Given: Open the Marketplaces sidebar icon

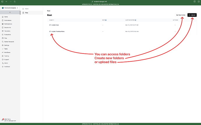Looking at the screenshot, I should pos(3,24).
